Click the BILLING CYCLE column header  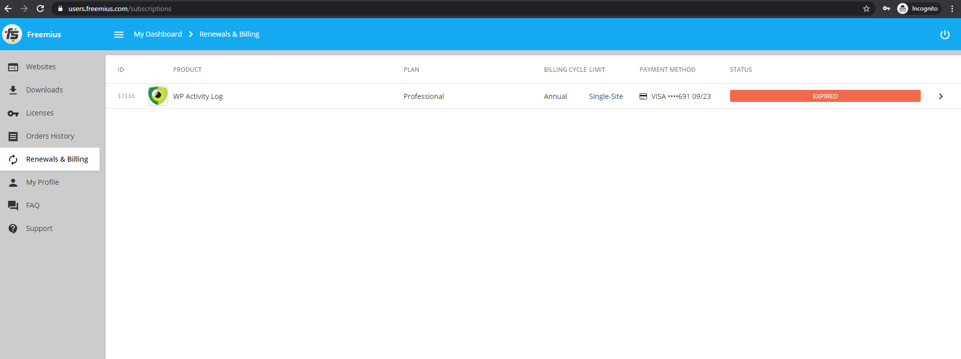pyautogui.click(x=565, y=70)
